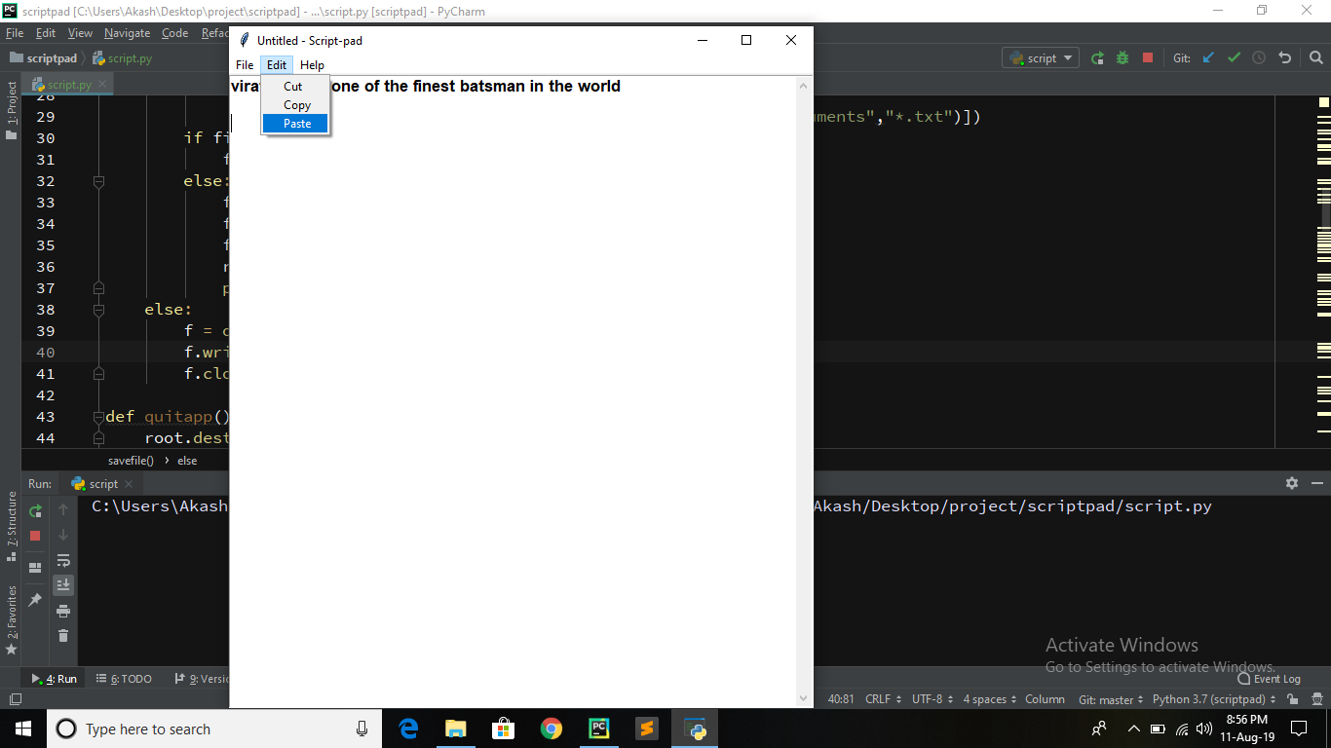Click the Git commit checkmark icon
This screenshot has width=1331, height=748.
point(1233,57)
